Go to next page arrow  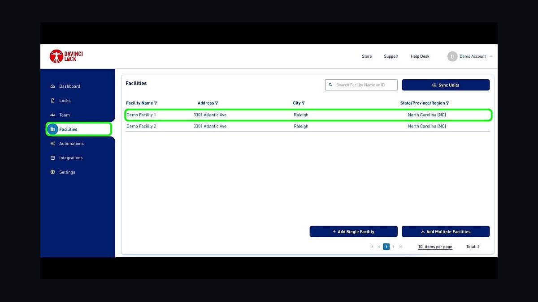[x=394, y=247]
